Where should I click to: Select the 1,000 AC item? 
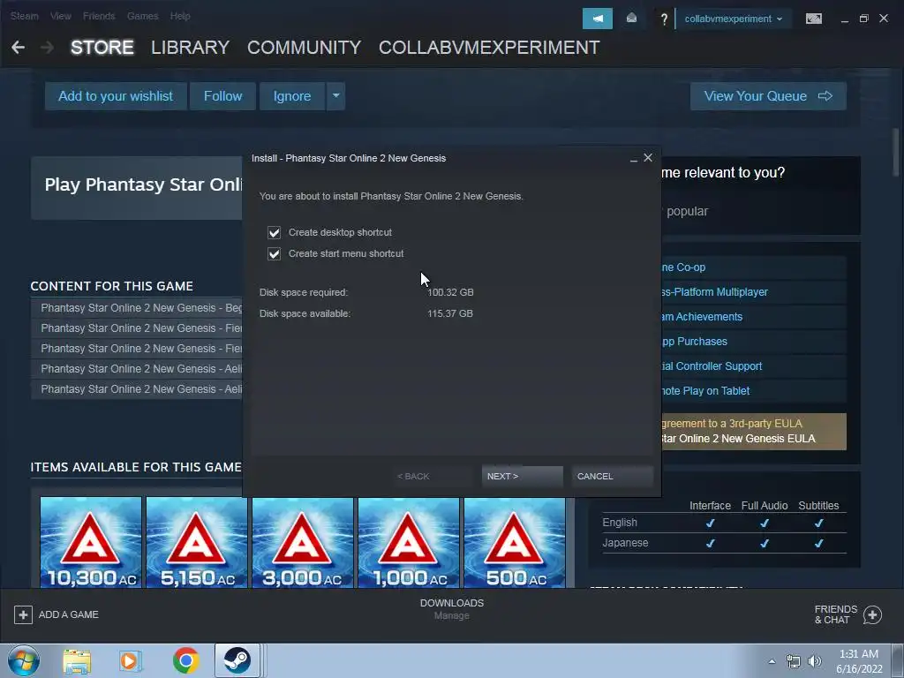[x=409, y=543]
